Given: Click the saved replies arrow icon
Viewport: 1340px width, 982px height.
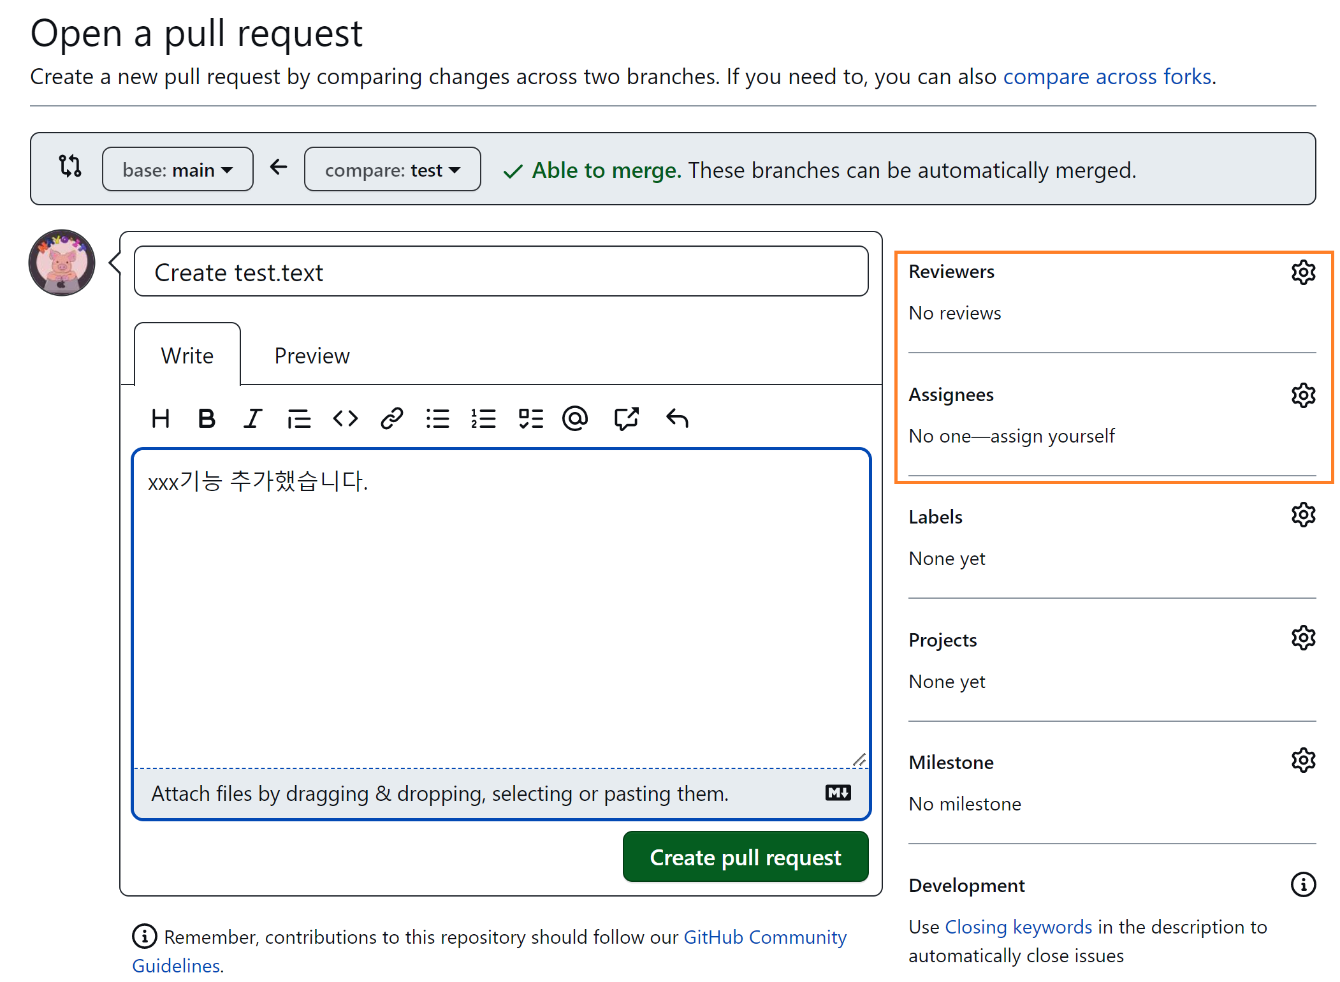Looking at the screenshot, I should pyautogui.click(x=677, y=419).
